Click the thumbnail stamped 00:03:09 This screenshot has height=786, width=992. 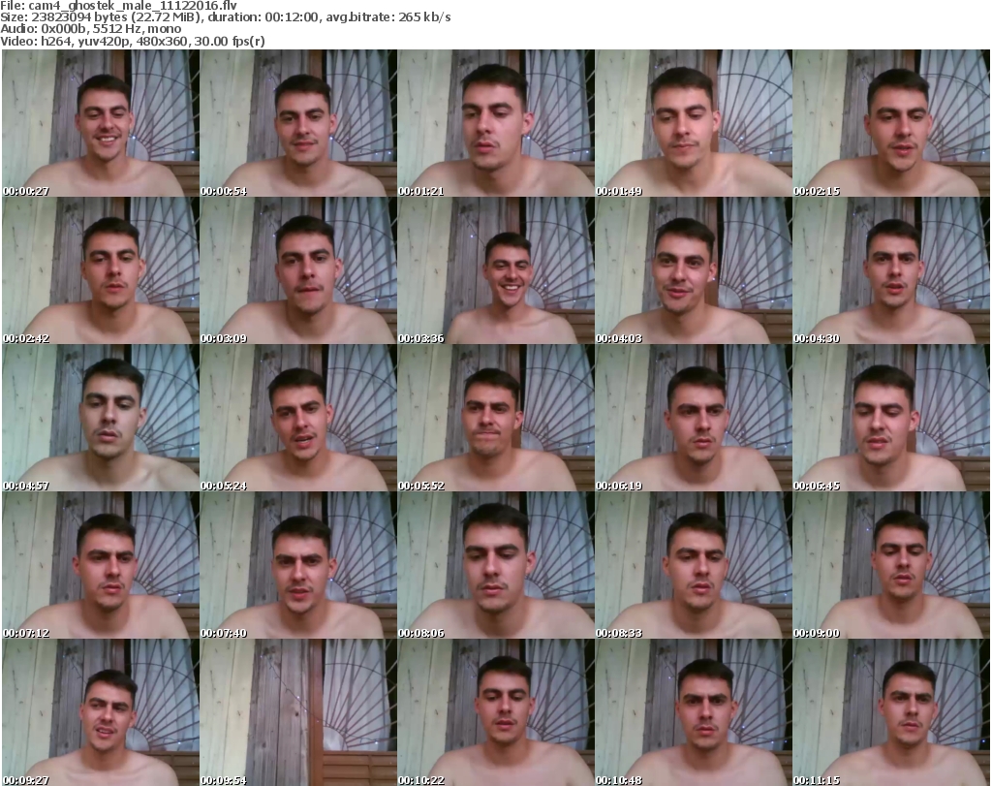pos(298,270)
